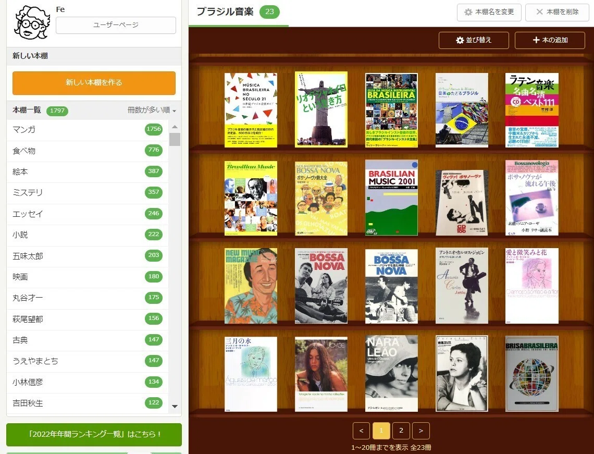Image resolution: width=594 pixels, height=454 pixels.
Task: Open Bossa Nova book with guitar couple
Action: pyautogui.click(x=321, y=286)
